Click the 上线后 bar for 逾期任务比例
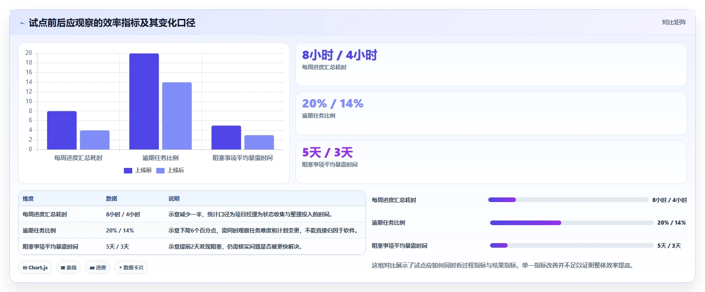The height and width of the screenshot is (292, 705). pos(177,116)
